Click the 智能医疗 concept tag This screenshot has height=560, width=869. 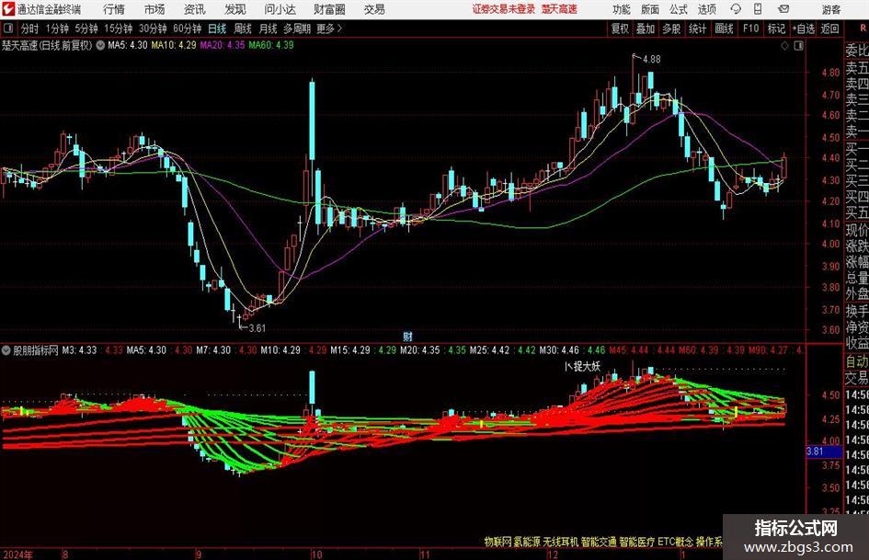636,542
